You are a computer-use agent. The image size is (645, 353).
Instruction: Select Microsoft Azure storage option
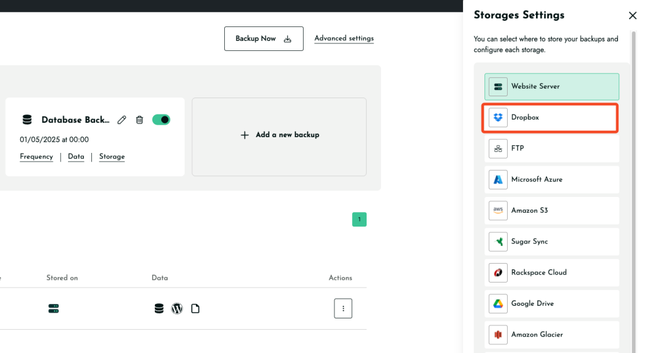click(x=552, y=179)
